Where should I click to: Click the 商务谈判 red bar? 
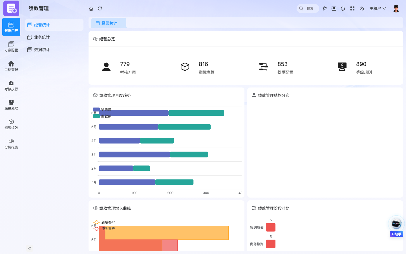pyautogui.click(x=271, y=244)
